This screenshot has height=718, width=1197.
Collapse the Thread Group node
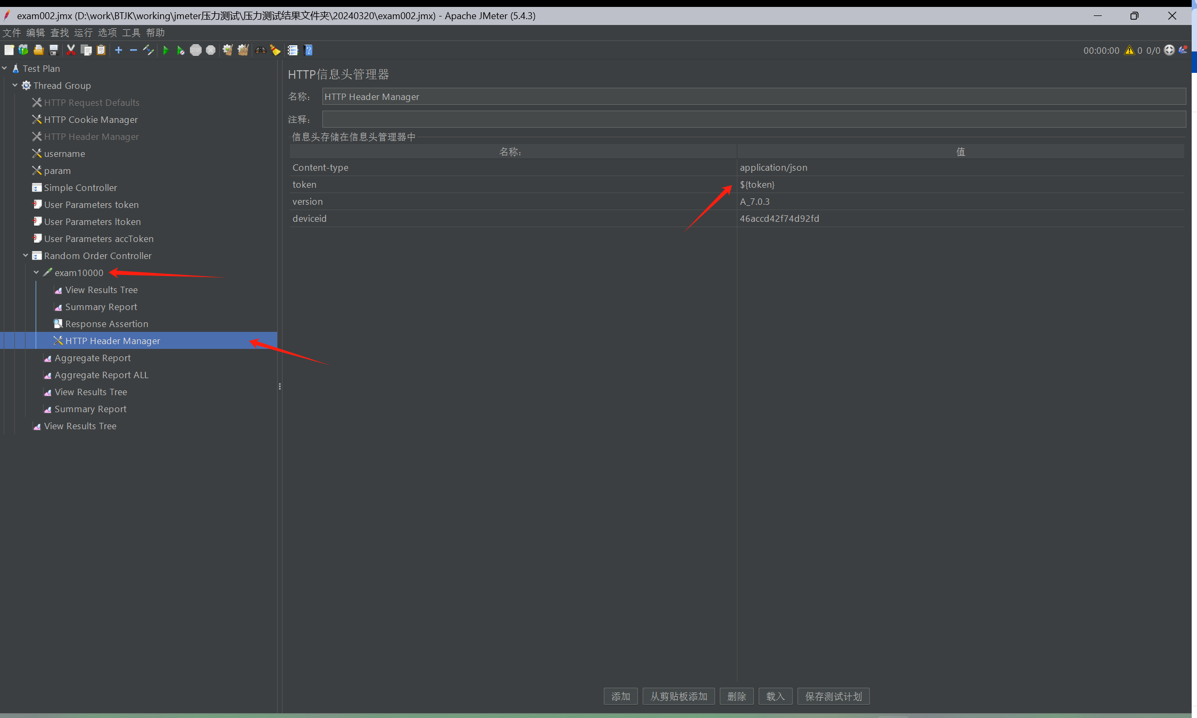(15, 85)
